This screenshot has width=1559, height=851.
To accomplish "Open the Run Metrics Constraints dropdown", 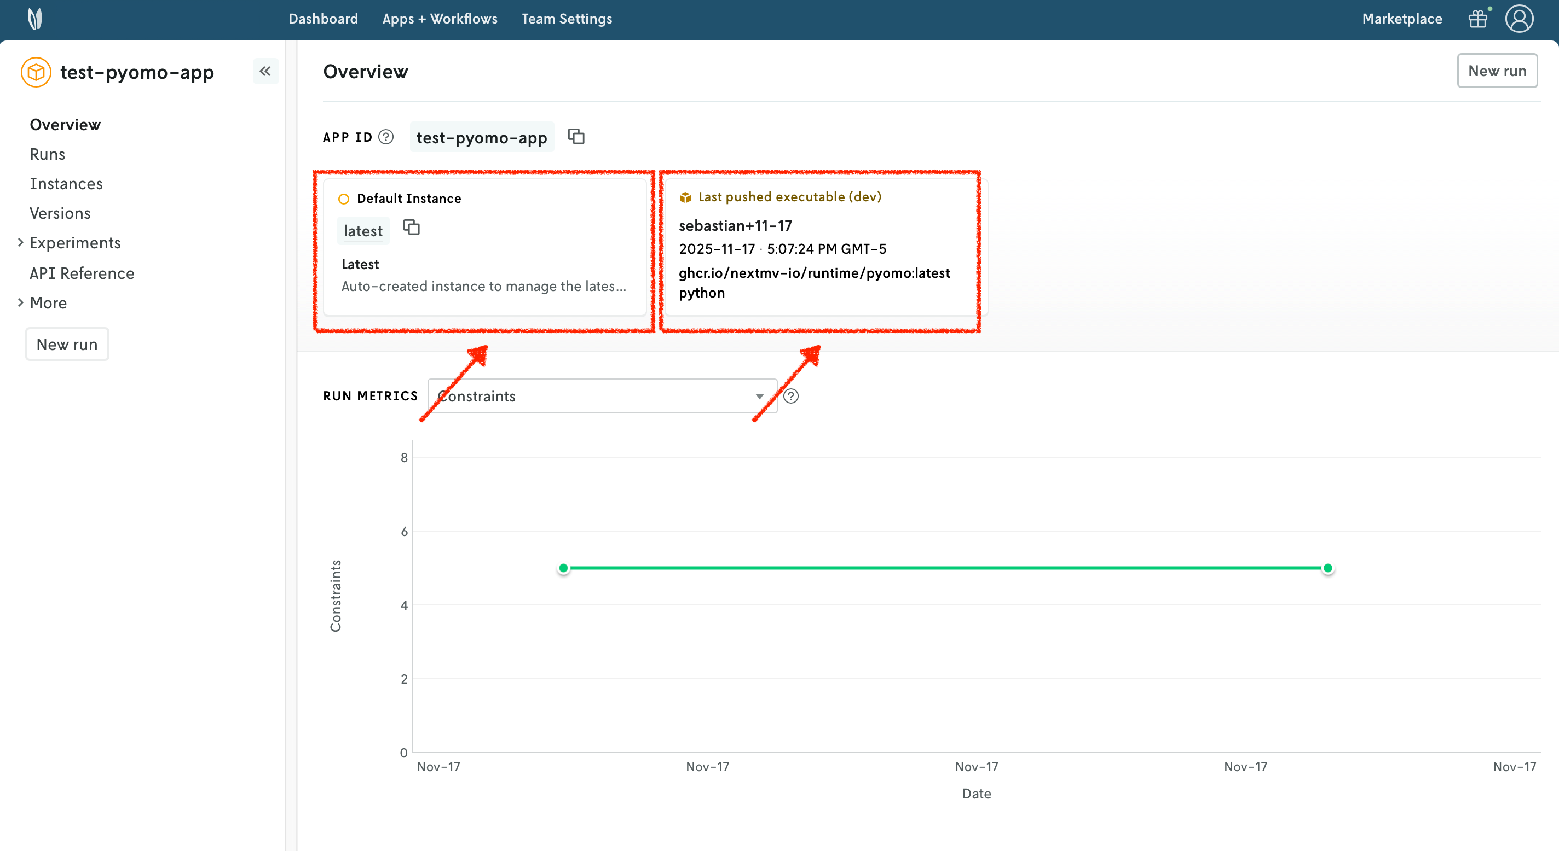I will (602, 396).
